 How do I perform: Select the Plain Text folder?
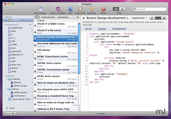pyautogui.click(x=18, y=65)
